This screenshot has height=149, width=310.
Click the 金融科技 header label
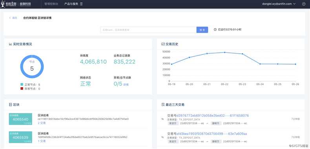pyautogui.click(x=26, y=4)
